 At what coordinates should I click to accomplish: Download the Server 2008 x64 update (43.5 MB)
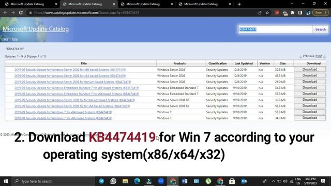(x=310, y=75)
